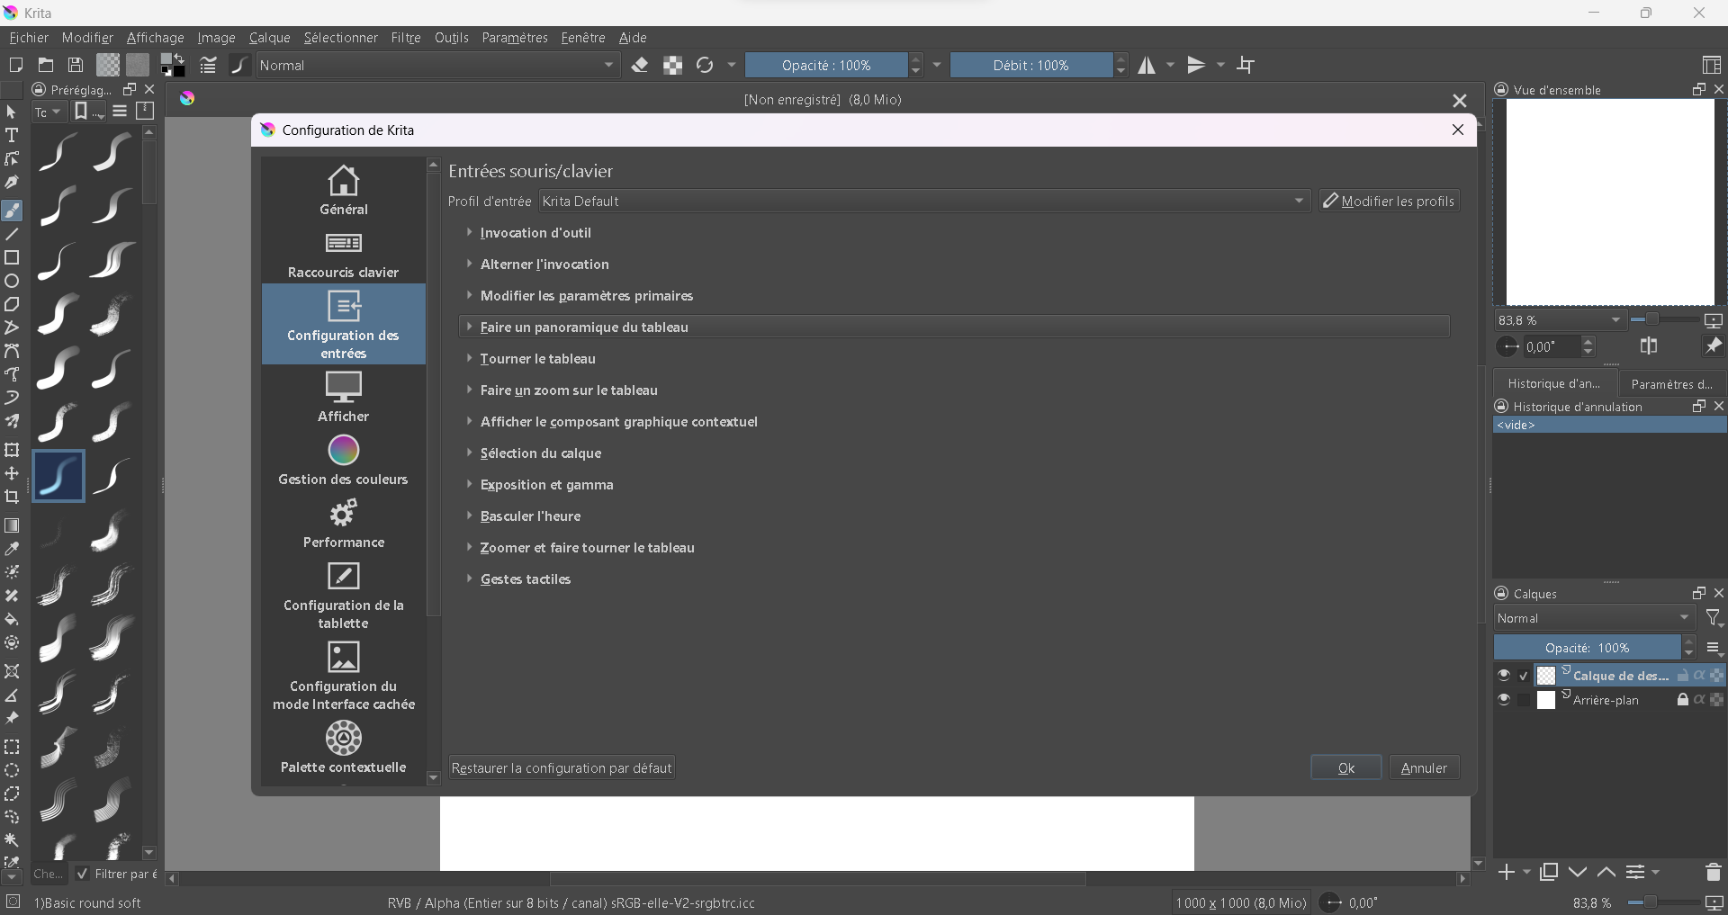This screenshot has width=1728, height=915.
Task: Click Restaurer la configuration par défaut
Action: 562,767
